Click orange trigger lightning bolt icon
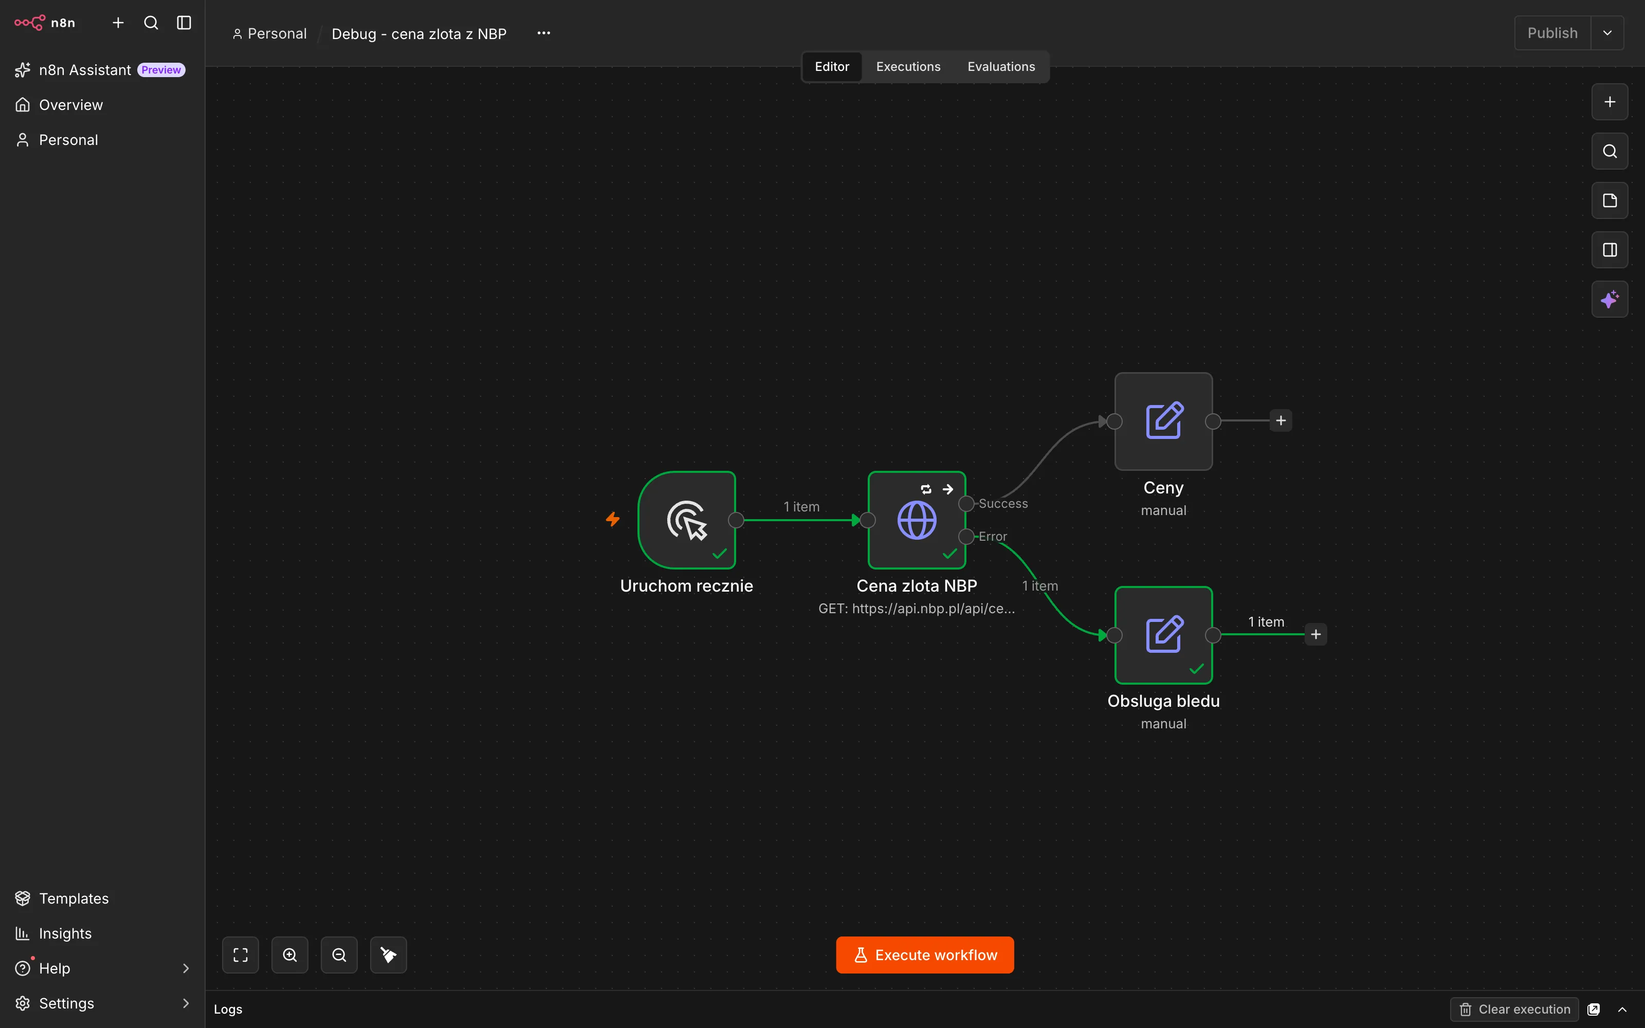Viewport: 1645px width, 1028px height. 612,520
